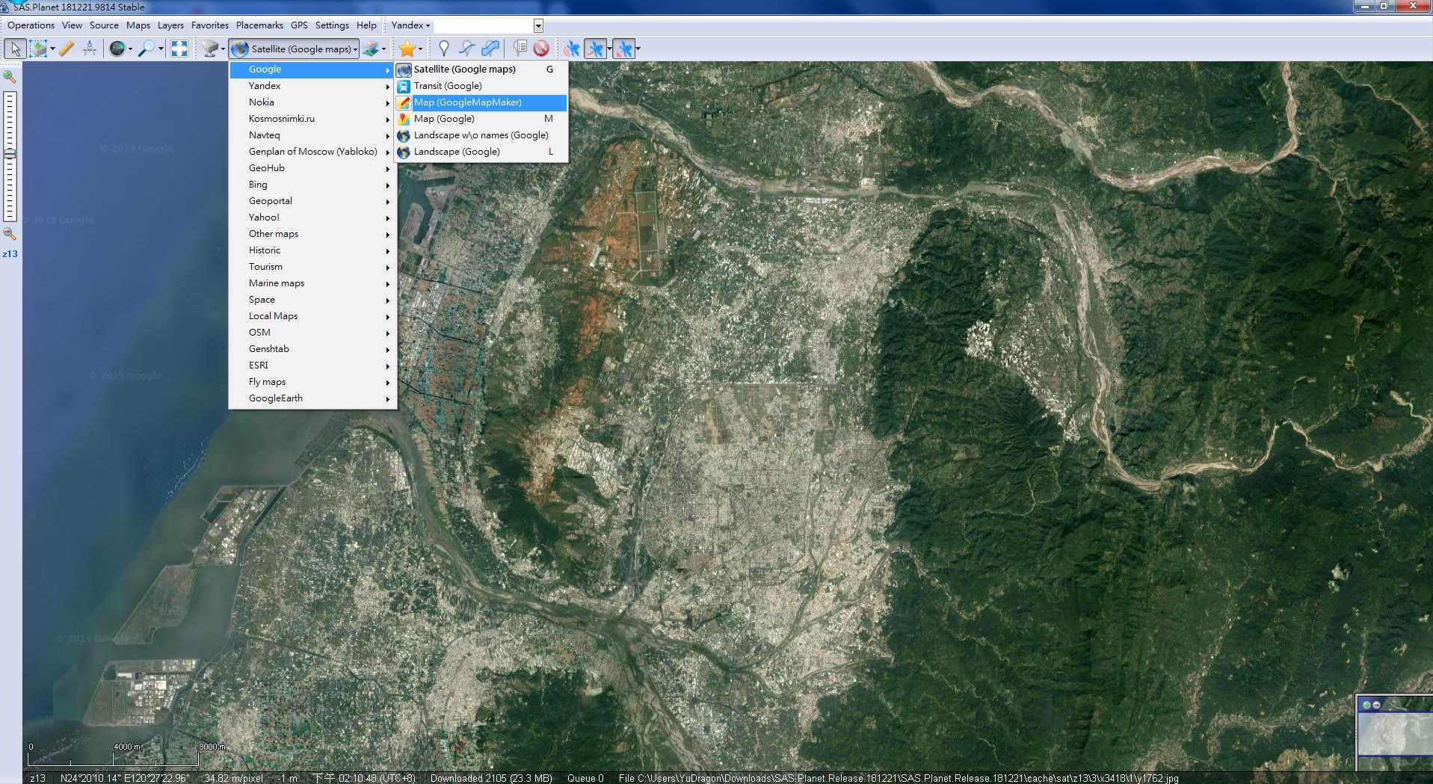Image resolution: width=1433 pixels, height=784 pixels.
Task: Open the Operations menu
Action: (x=31, y=25)
